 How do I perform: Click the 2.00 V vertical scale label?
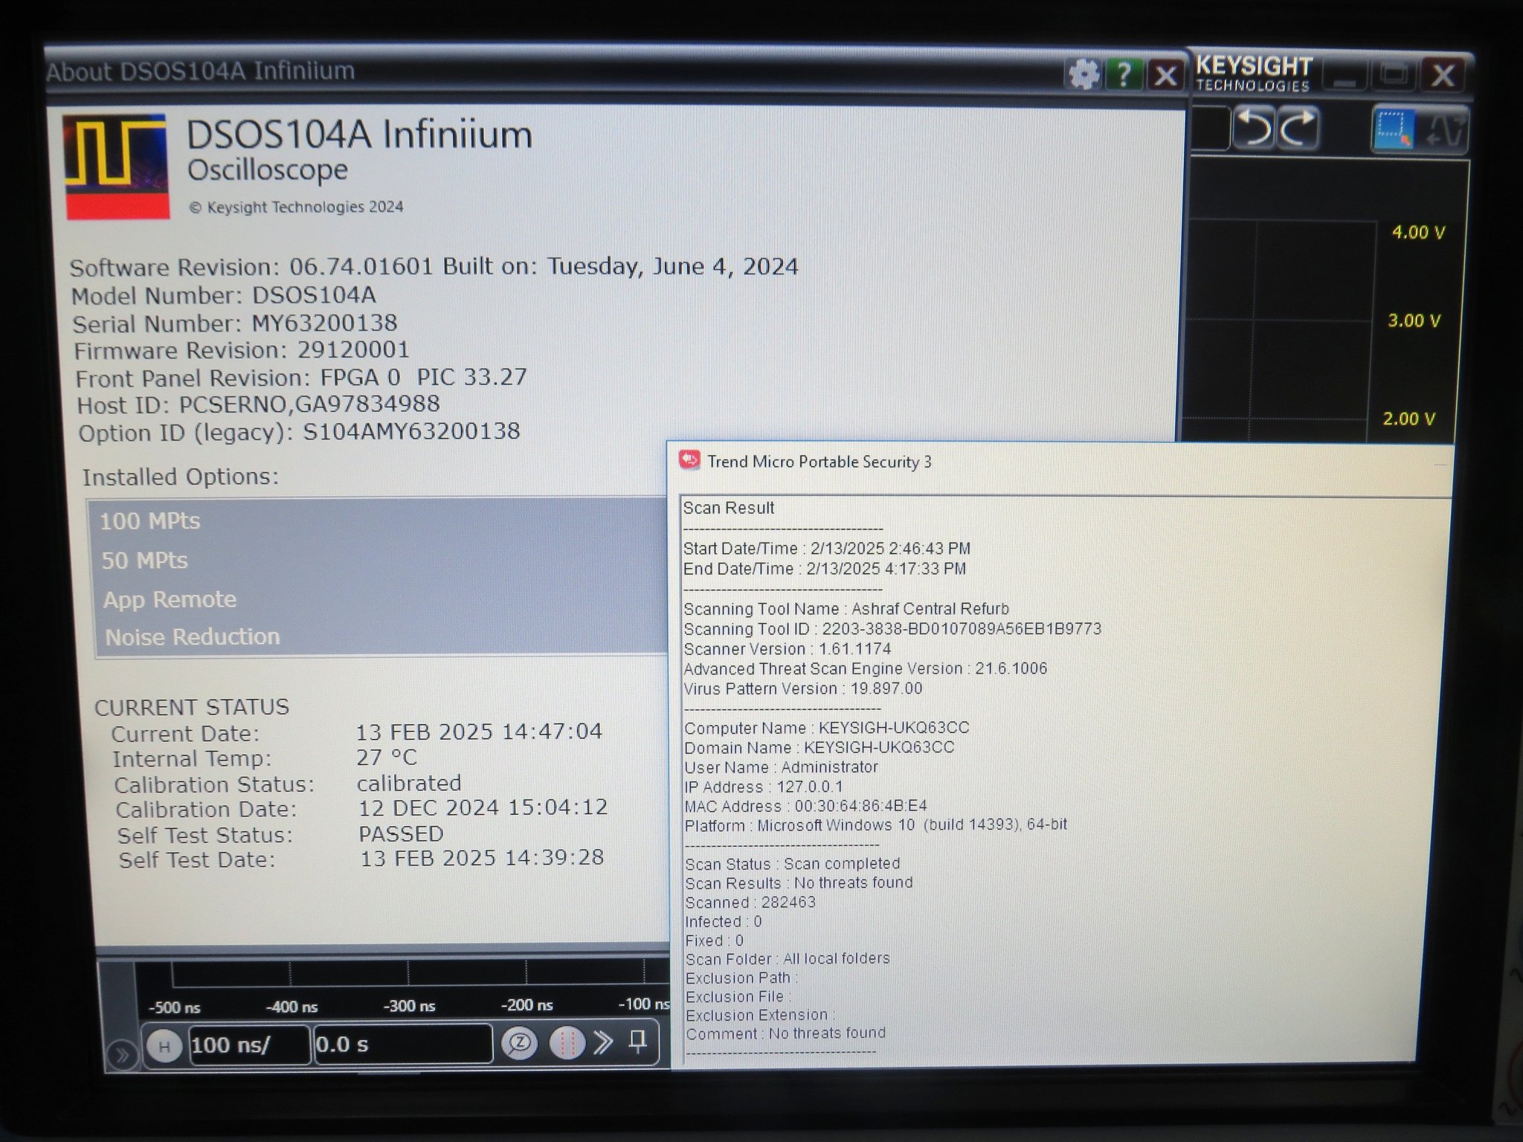[1409, 419]
